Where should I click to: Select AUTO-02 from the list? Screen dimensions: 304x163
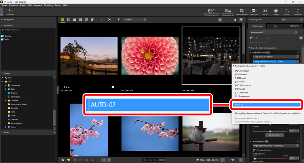point(267,105)
